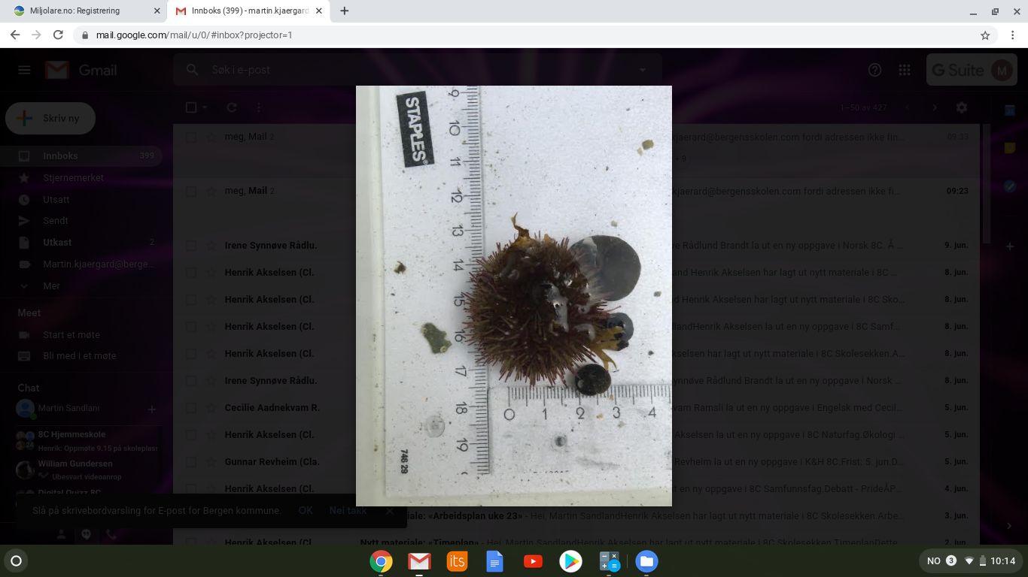
Task: Open the three-dot More options above list
Action: click(x=259, y=107)
